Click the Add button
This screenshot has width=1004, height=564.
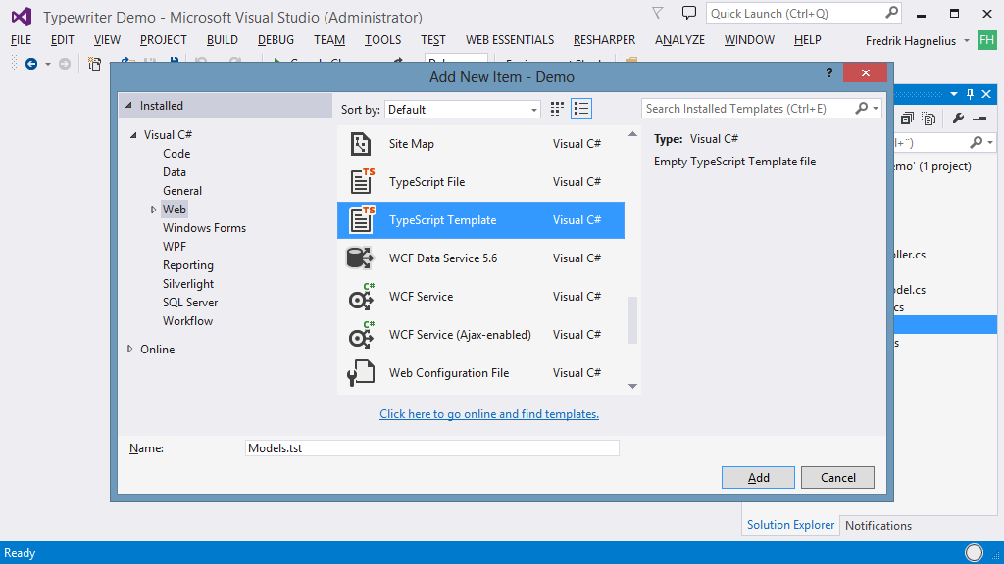(x=758, y=478)
